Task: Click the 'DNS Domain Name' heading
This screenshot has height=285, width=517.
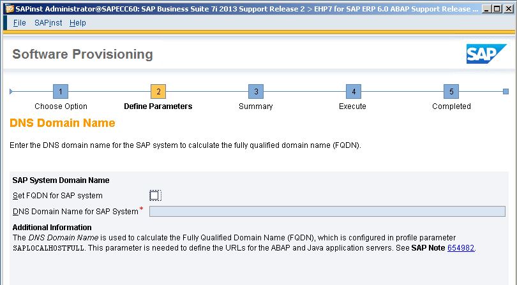Action: click(63, 122)
